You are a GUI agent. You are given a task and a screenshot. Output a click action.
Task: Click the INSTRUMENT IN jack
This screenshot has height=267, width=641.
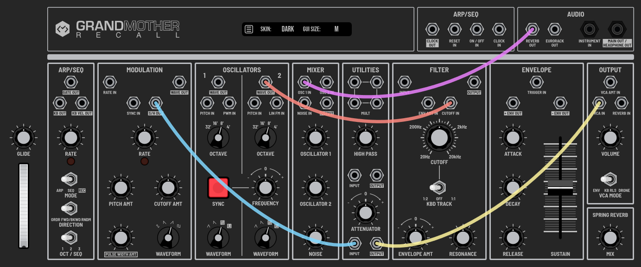click(x=589, y=30)
